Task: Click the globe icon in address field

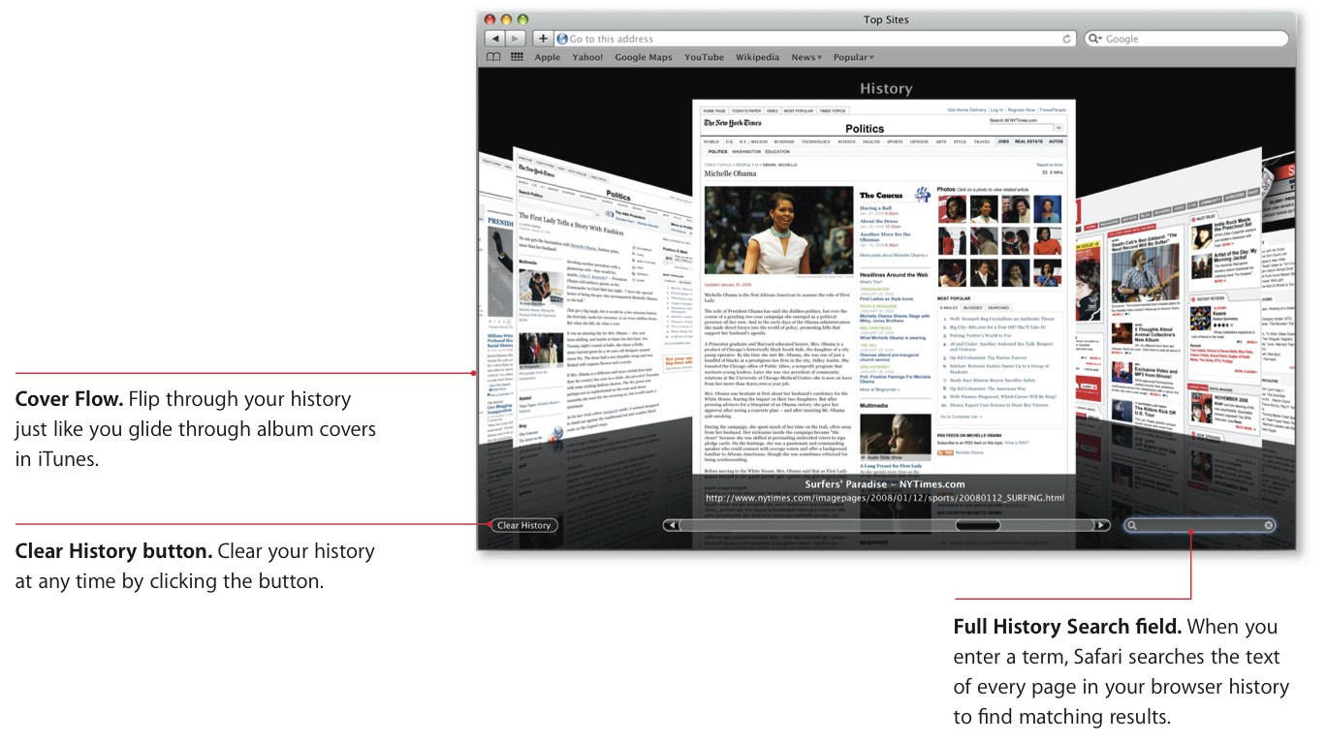Action: 562,39
